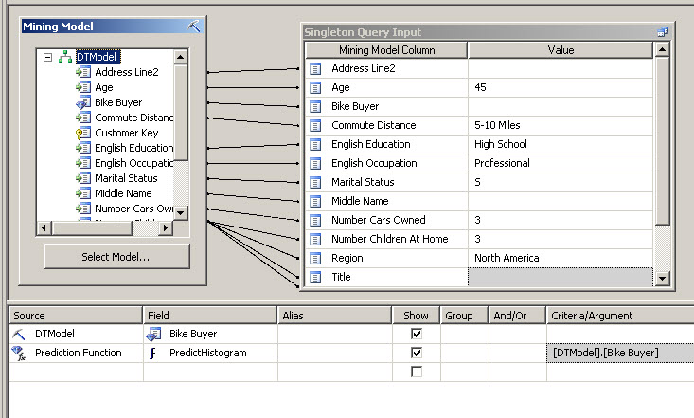This screenshot has width=694, height=418.
Task: Click the Alias column header in grid
Action: [x=334, y=316]
